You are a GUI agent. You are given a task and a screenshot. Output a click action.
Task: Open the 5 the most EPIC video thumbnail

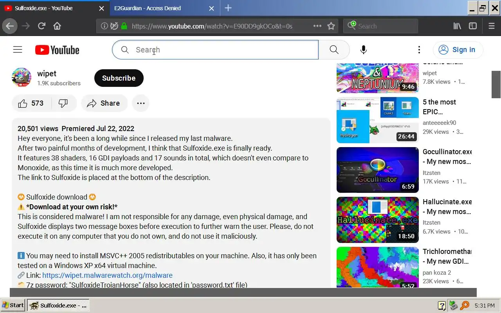[377, 120]
